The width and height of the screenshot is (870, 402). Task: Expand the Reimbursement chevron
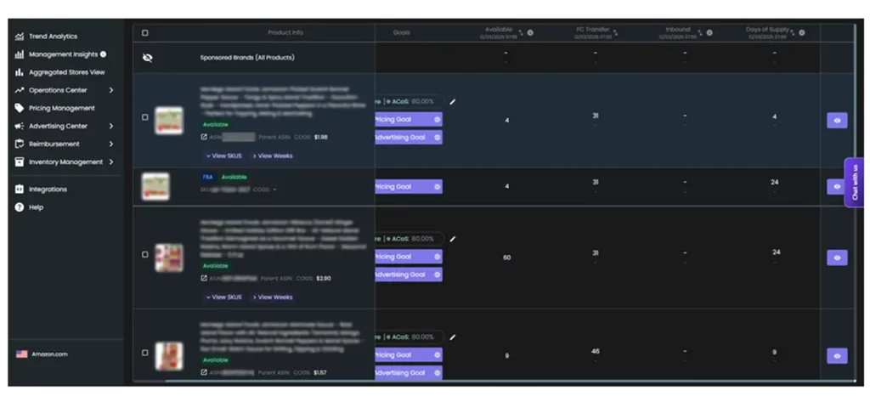(111, 144)
